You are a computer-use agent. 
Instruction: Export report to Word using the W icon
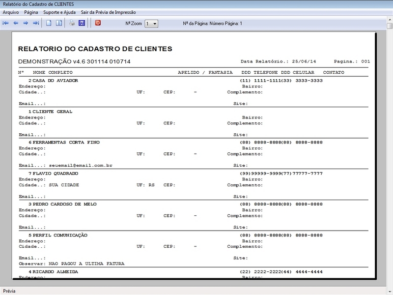[81, 22]
